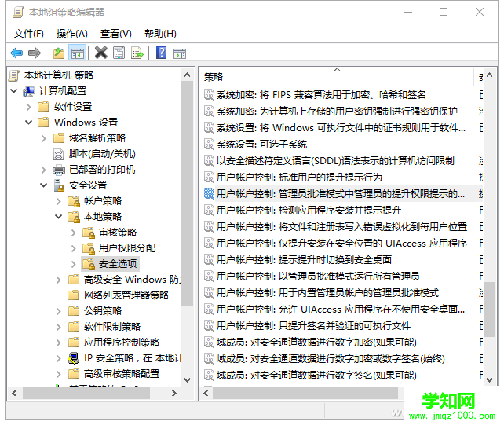504x425 pixels.
Task: Click the Properties toolbar icon
Action: pyautogui.click(x=119, y=53)
